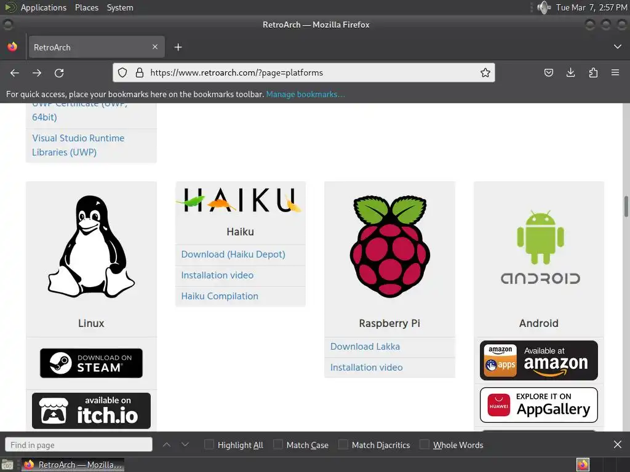
Task: Click the Raspberry Pi logo
Action: tap(389, 246)
